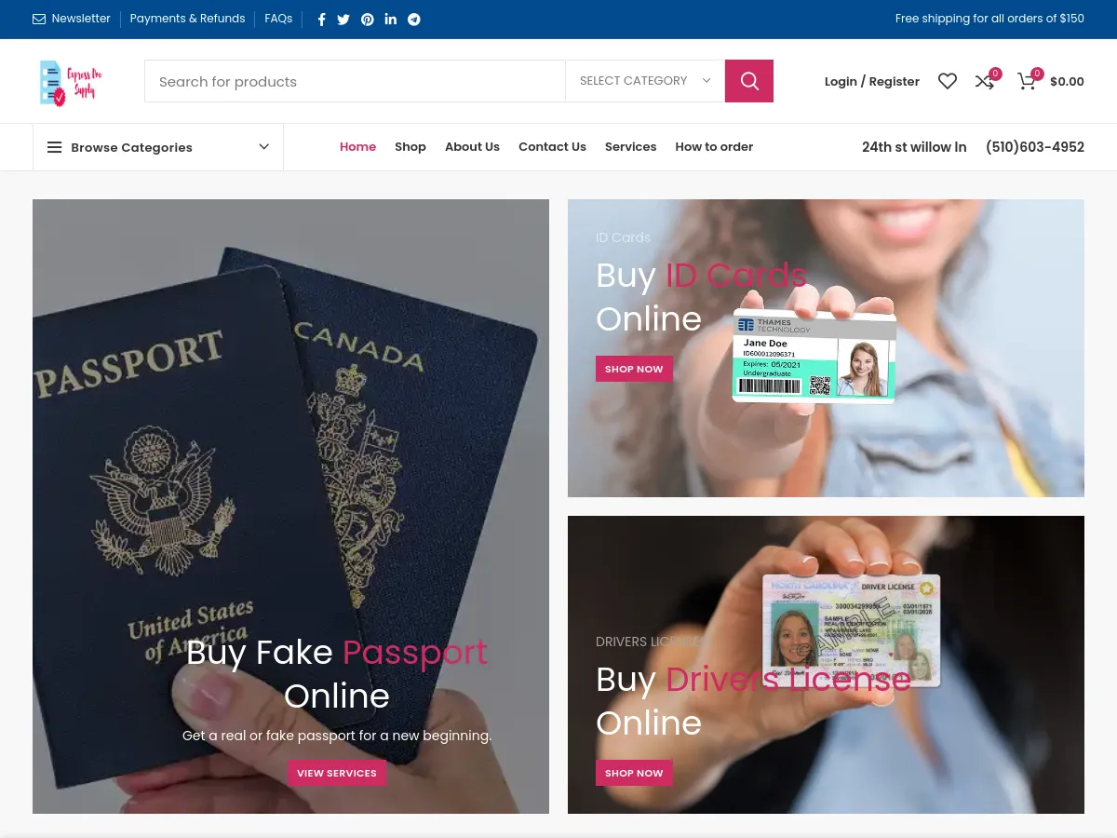Open the compare arrows icon
The height and width of the screenshot is (838, 1117).
[985, 81]
